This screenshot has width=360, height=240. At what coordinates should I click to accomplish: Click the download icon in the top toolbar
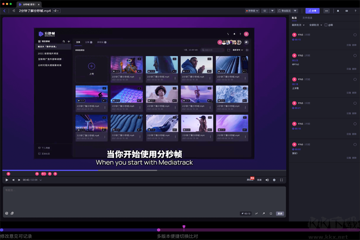(x=265, y=11)
